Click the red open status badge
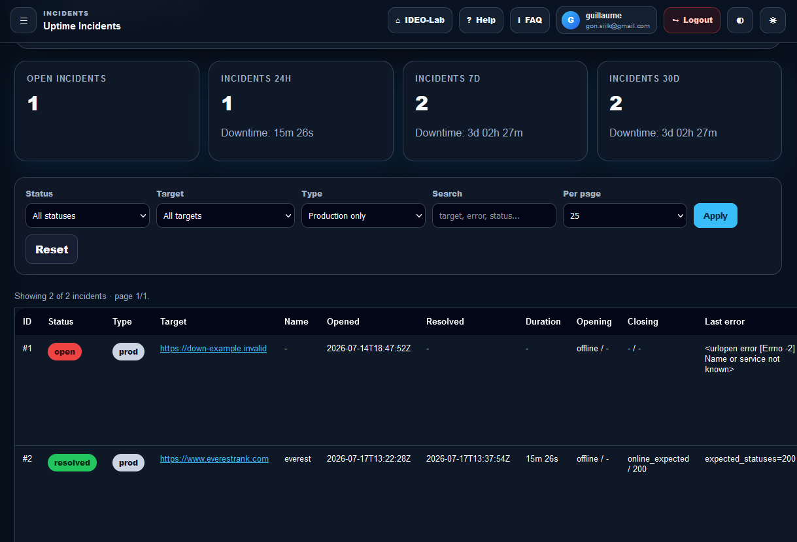 pos(65,352)
